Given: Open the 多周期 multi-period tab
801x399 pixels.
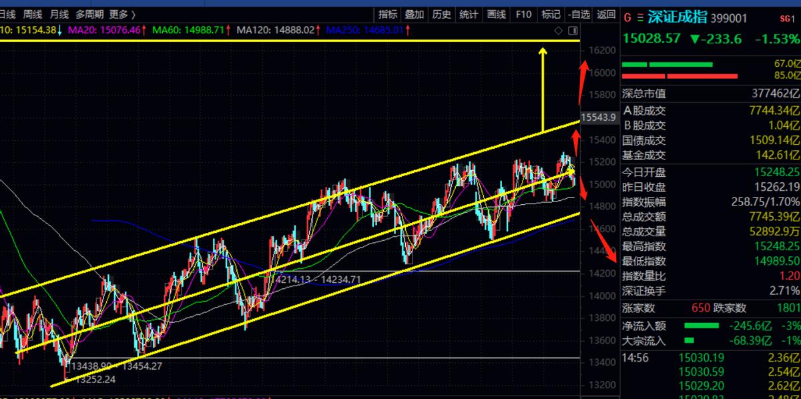Looking at the screenshot, I should [x=89, y=14].
